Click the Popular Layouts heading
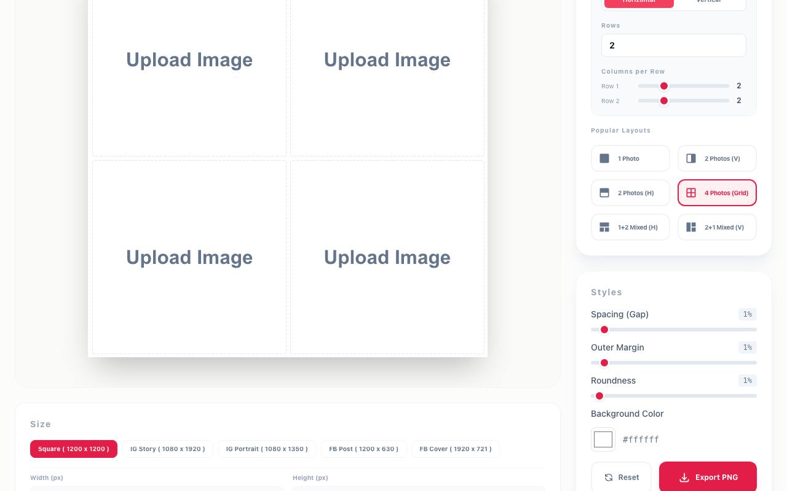Image resolution: width=787 pixels, height=491 pixels. 620,131
